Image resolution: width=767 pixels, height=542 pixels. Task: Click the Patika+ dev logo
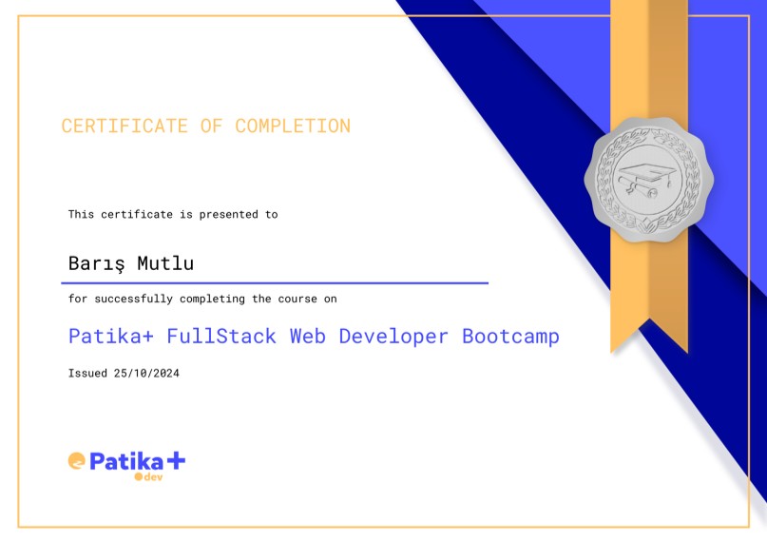coord(126,466)
